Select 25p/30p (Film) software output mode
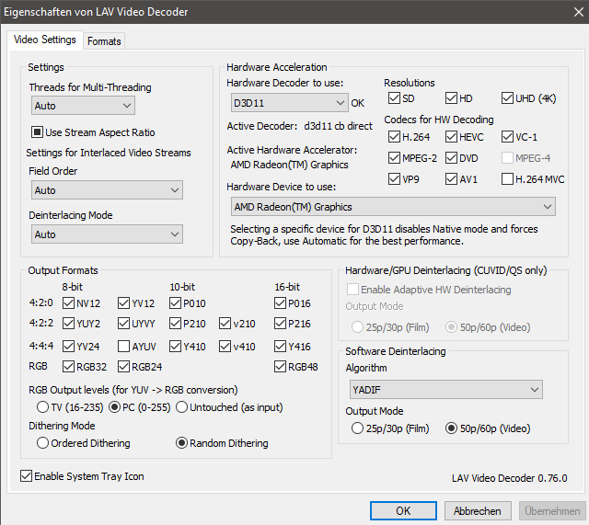 [358, 428]
